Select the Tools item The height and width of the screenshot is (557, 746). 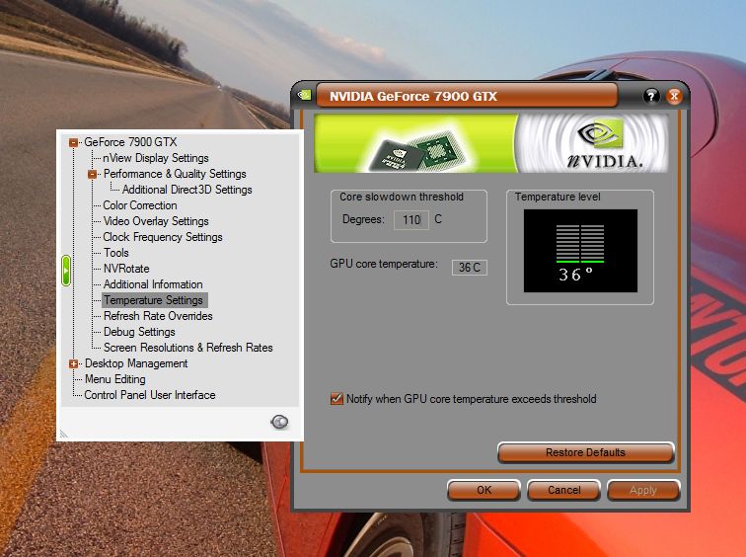116,252
